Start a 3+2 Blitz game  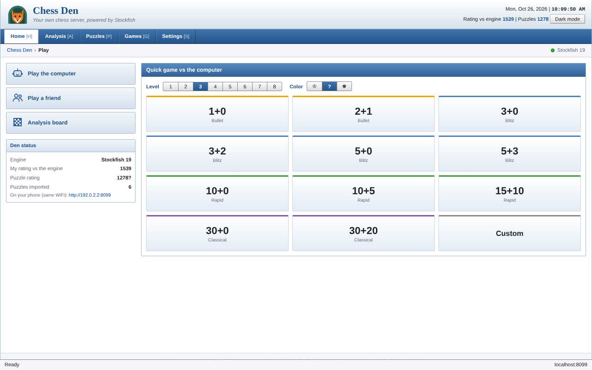click(217, 154)
